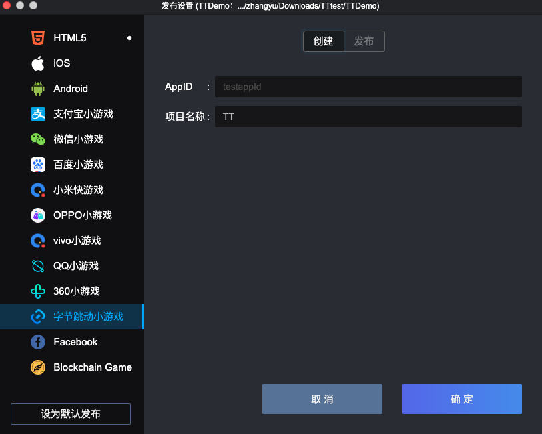
Task: Switch to the 发布 tab
Action: click(364, 41)
